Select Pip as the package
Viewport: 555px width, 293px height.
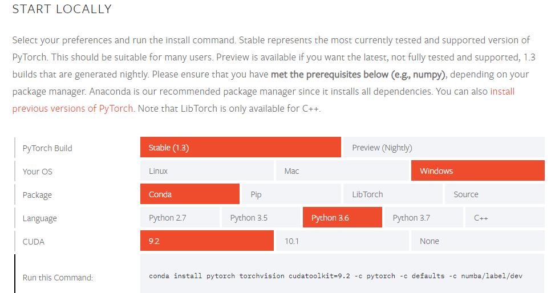(291, 194)
